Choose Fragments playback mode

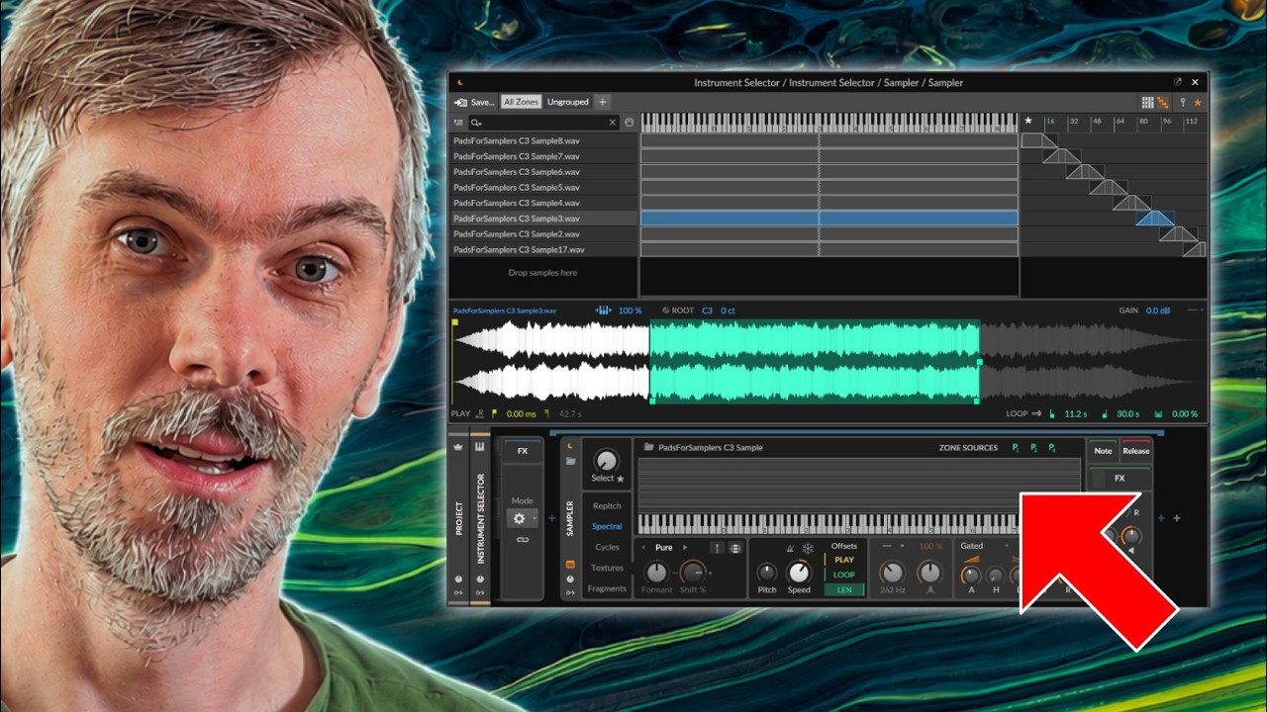pyautogui.click(x=607, y=588)
